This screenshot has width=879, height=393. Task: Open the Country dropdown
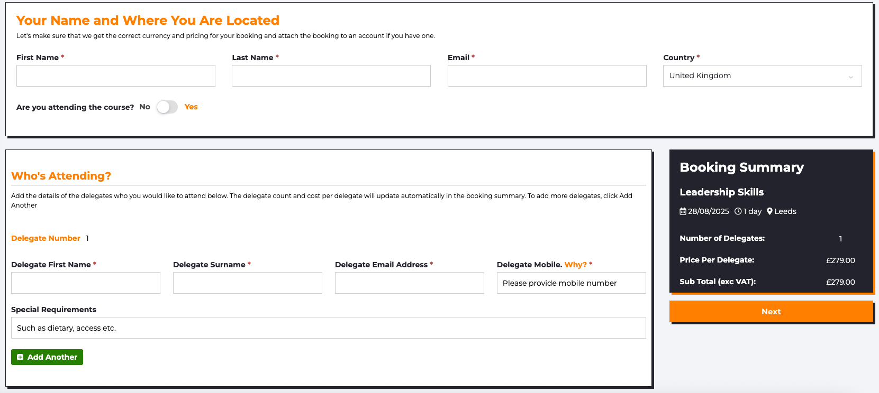pyautogui.click(x=762, y=76)
